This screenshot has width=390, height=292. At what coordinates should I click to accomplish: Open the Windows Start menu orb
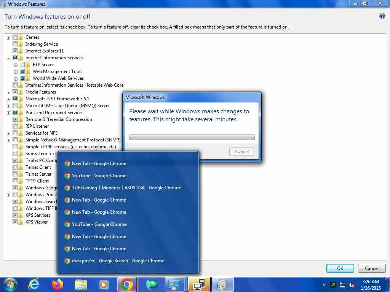[x=10, y=284]
